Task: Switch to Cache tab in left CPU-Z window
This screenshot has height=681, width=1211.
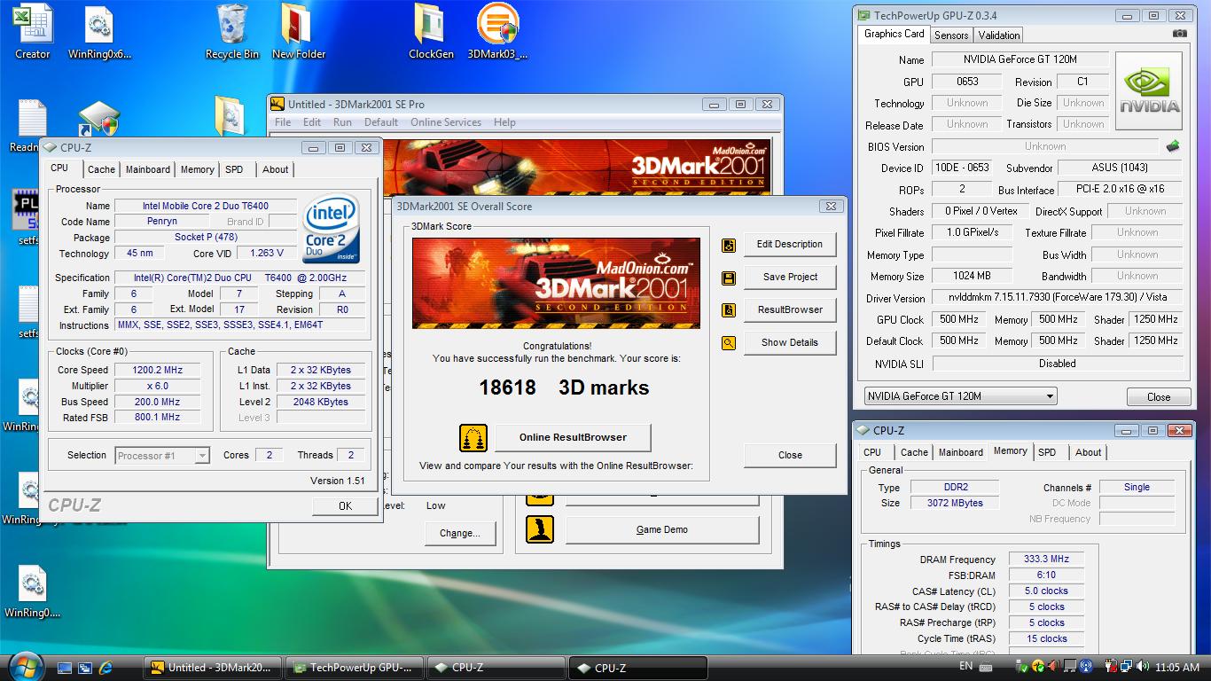Action: [101, 169]
